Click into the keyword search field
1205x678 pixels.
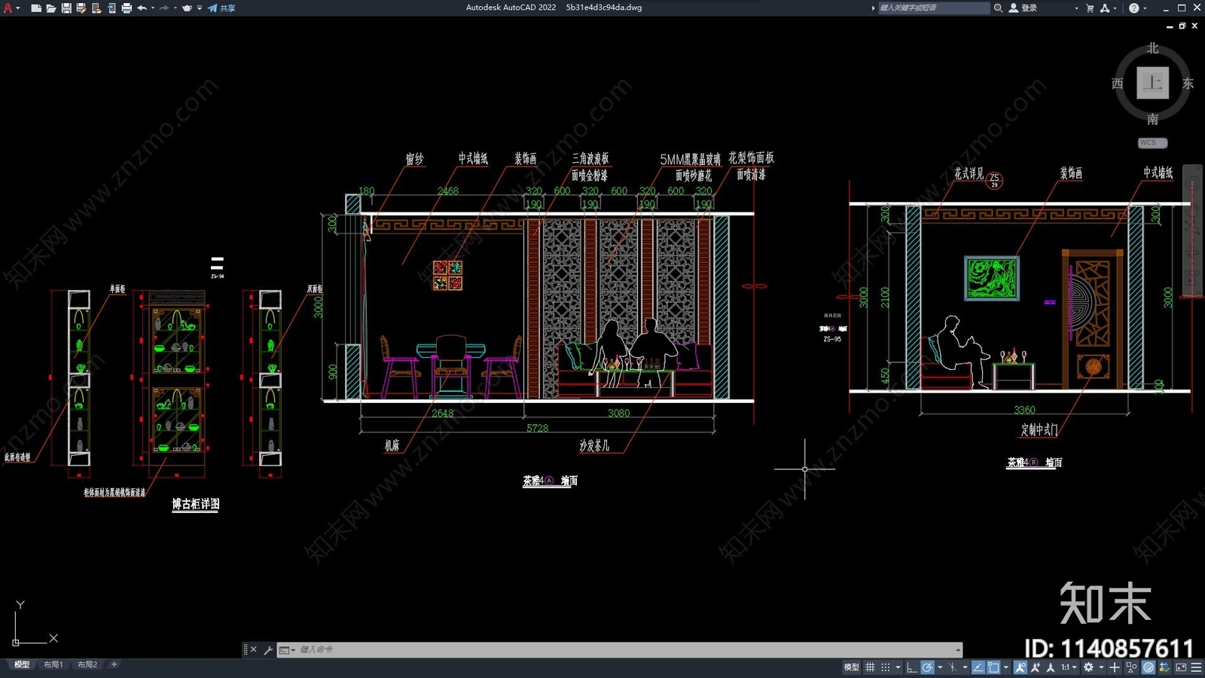coord(933,8)
